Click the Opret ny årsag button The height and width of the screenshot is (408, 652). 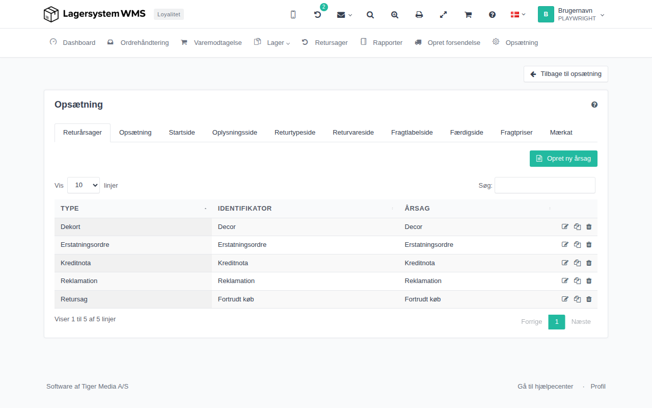point(563,159)
